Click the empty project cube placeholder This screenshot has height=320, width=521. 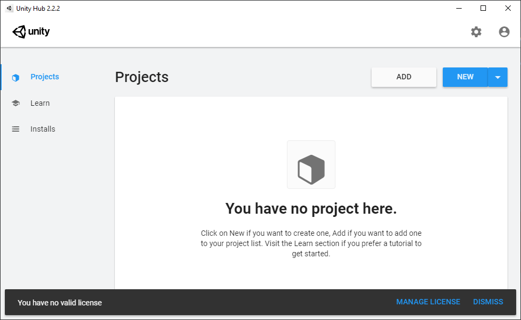[x=311, y=165]
